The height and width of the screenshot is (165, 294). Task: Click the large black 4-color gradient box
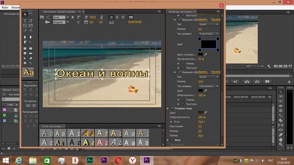pos(209,44)
